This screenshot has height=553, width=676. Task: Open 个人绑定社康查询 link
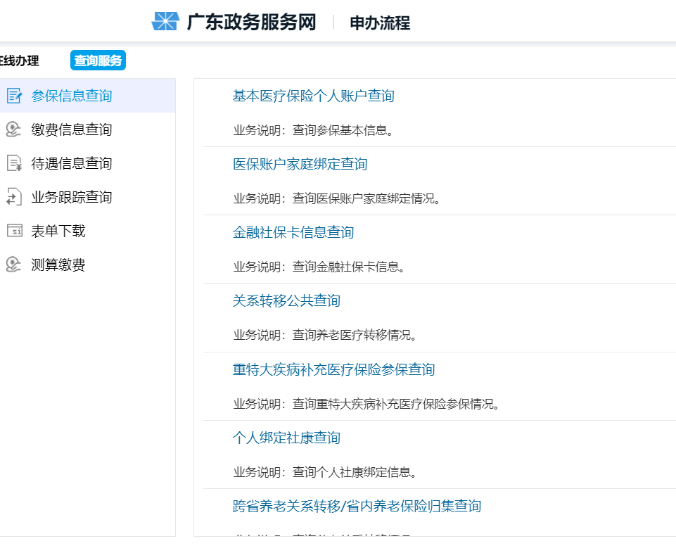[x=286, y=438]
